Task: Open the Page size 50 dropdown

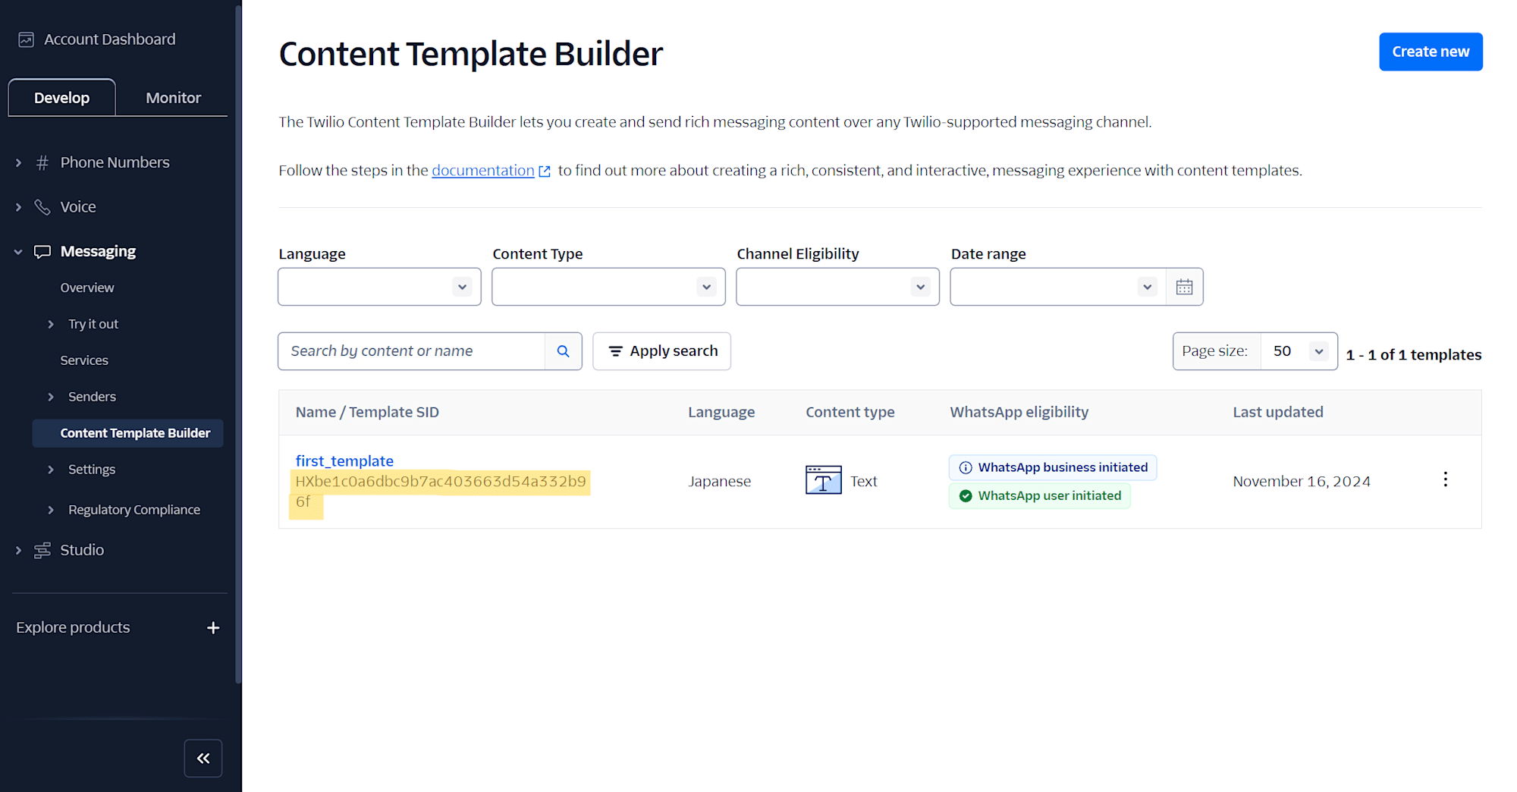Action: (1299, 351)
